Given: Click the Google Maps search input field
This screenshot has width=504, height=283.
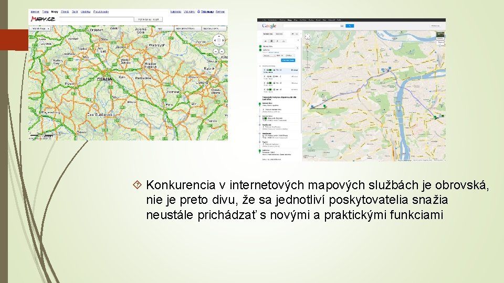Looking at the screenshot, I should (x=311, y=26).
